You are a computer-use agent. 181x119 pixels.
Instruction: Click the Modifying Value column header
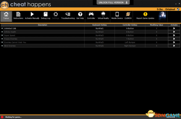coord(156,25)
